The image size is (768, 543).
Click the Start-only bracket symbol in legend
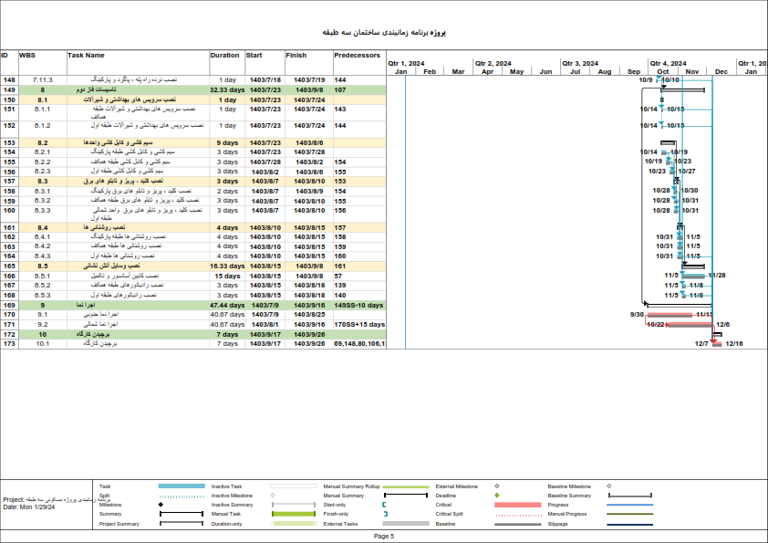385,505
